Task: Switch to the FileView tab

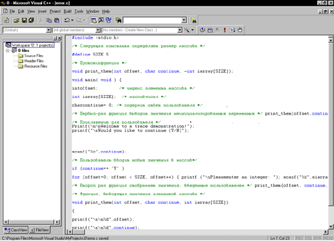Action: point(39,230)
